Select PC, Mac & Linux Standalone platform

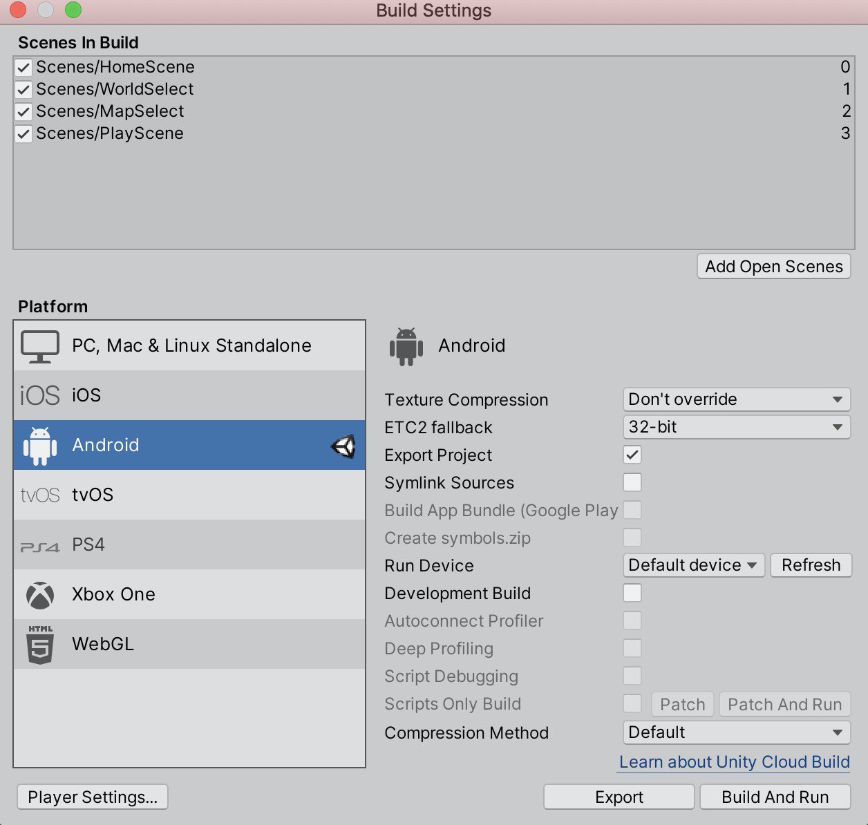pyautogui.click(x=189, y=345)
